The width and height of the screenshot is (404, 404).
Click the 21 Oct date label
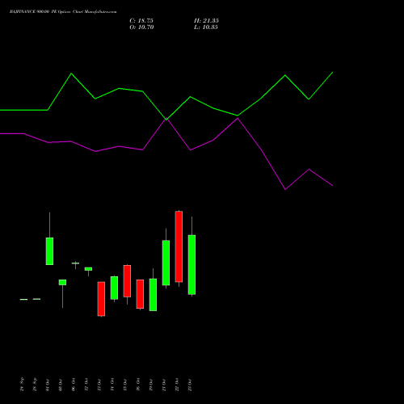[164, 385]
